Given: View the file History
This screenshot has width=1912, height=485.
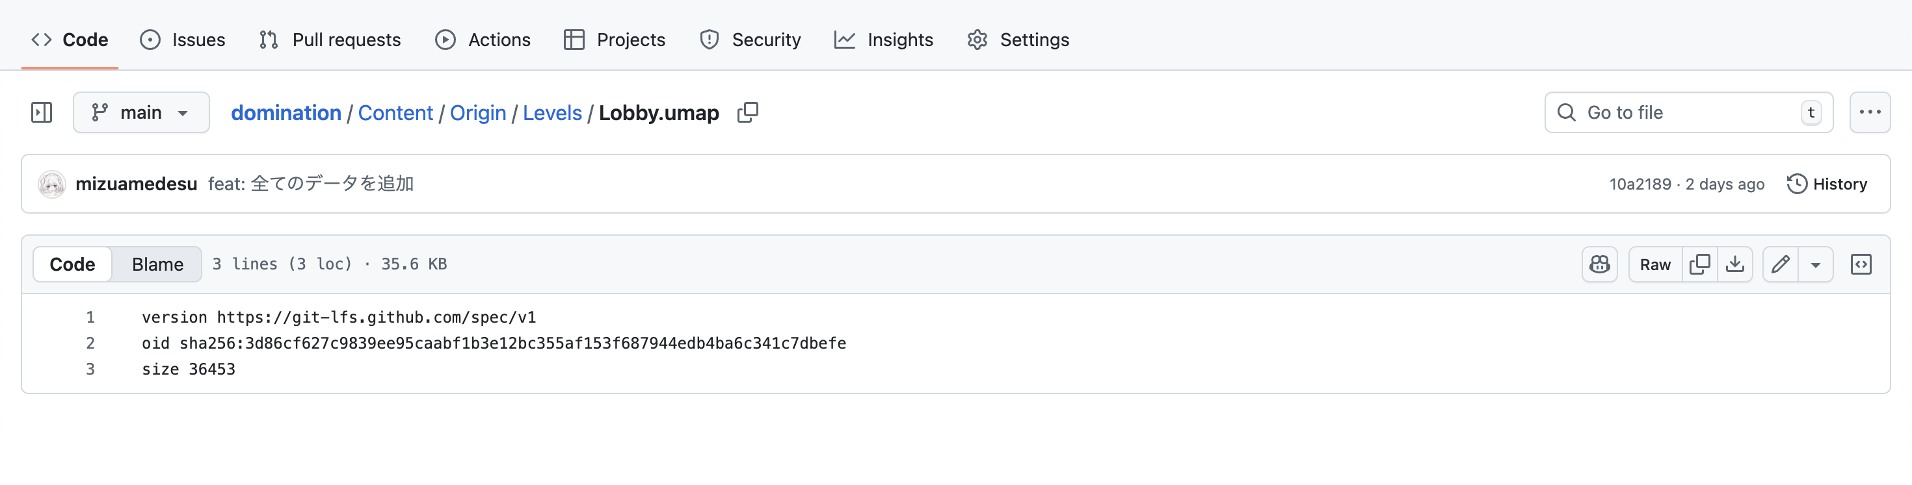Looking at the screenshot, I should [1827, 184].
